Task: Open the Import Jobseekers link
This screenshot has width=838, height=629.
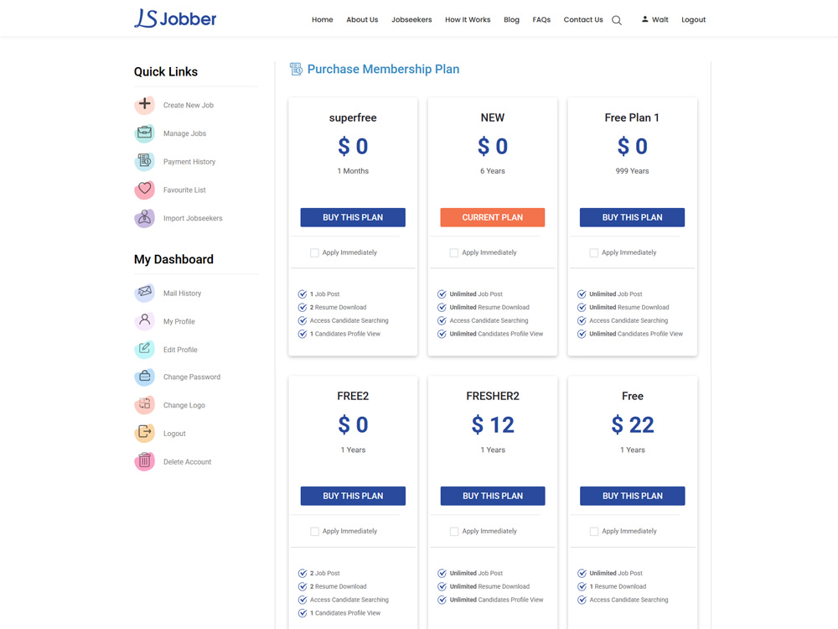Action: click(193, 218)
